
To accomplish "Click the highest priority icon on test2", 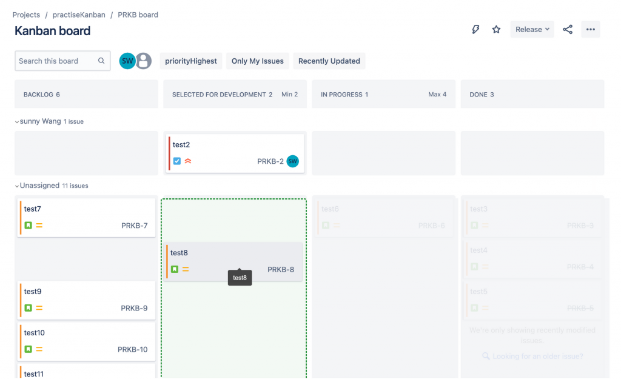I will coord(188,161).
